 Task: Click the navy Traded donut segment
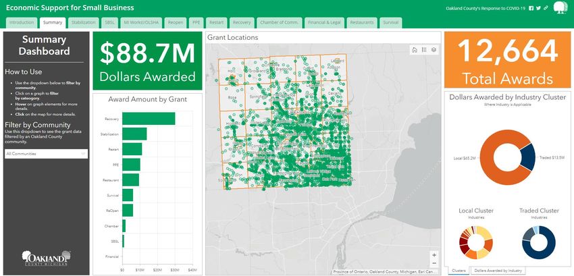click(529, 157)
